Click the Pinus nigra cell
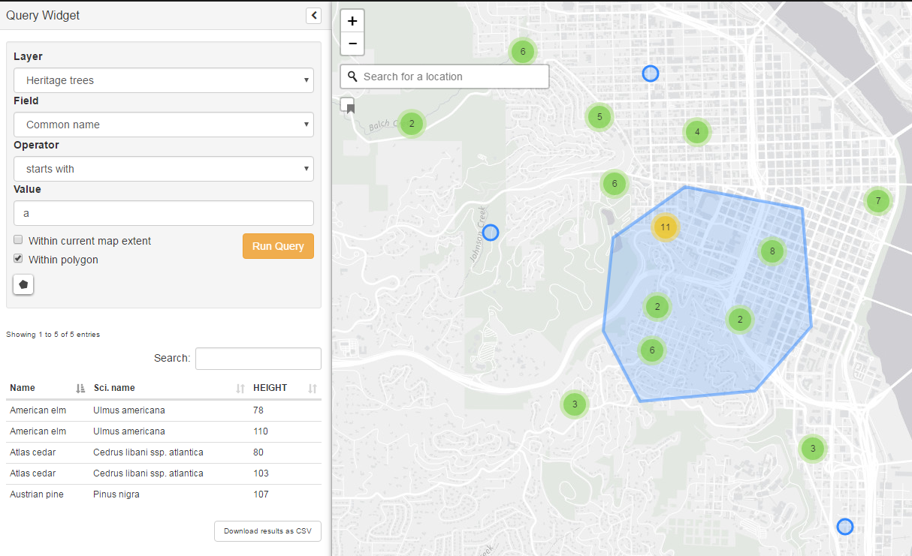The image size is (912, 556). (116, 494)
